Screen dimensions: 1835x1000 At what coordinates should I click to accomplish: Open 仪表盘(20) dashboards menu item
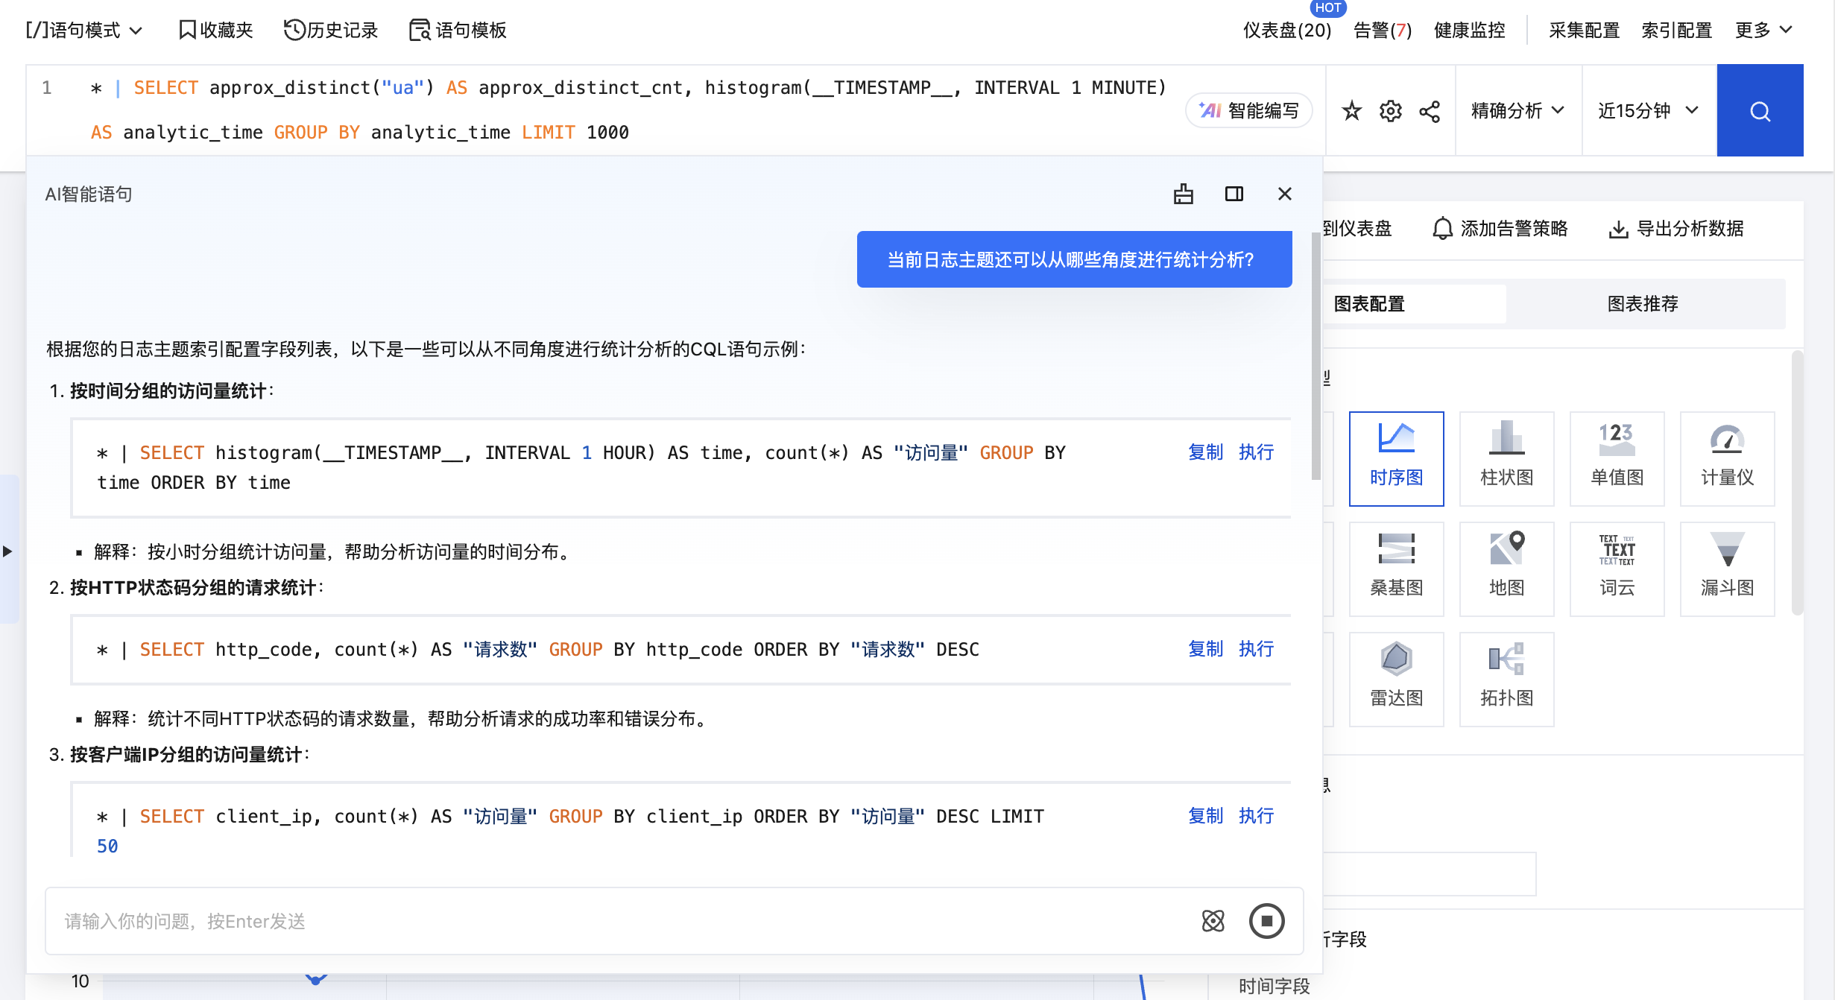(x=1286, y=30)
